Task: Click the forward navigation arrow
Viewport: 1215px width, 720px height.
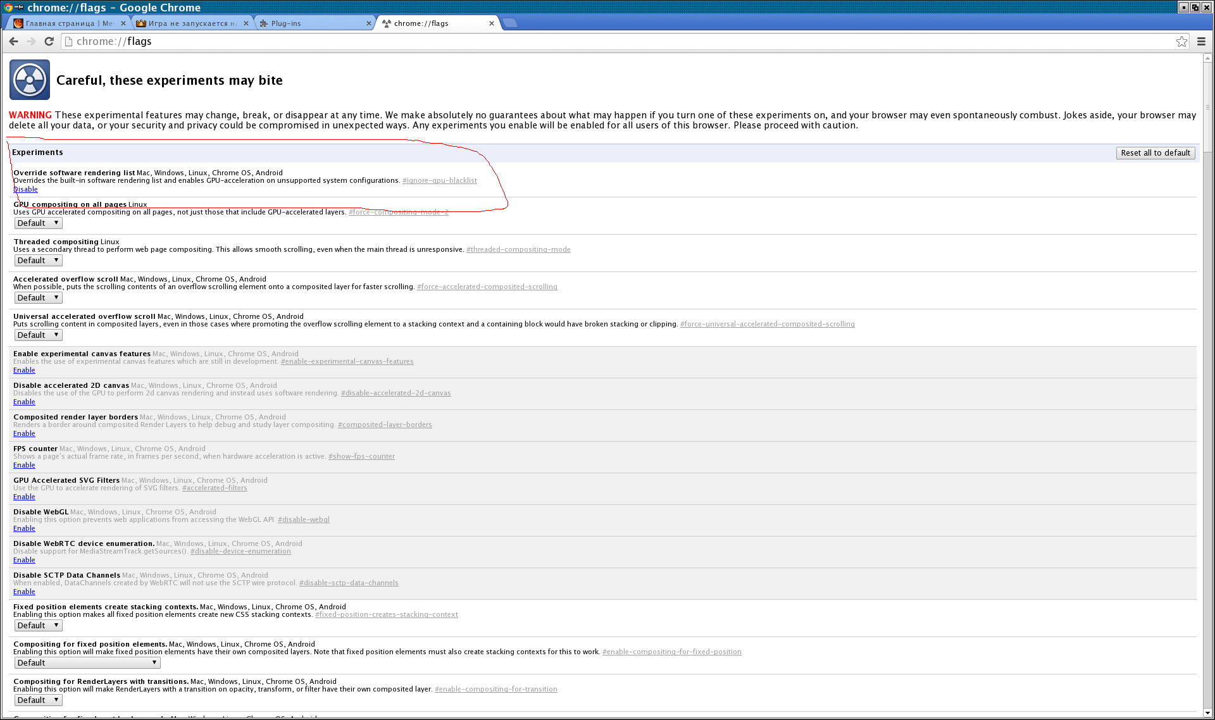Action: [31, 41]
